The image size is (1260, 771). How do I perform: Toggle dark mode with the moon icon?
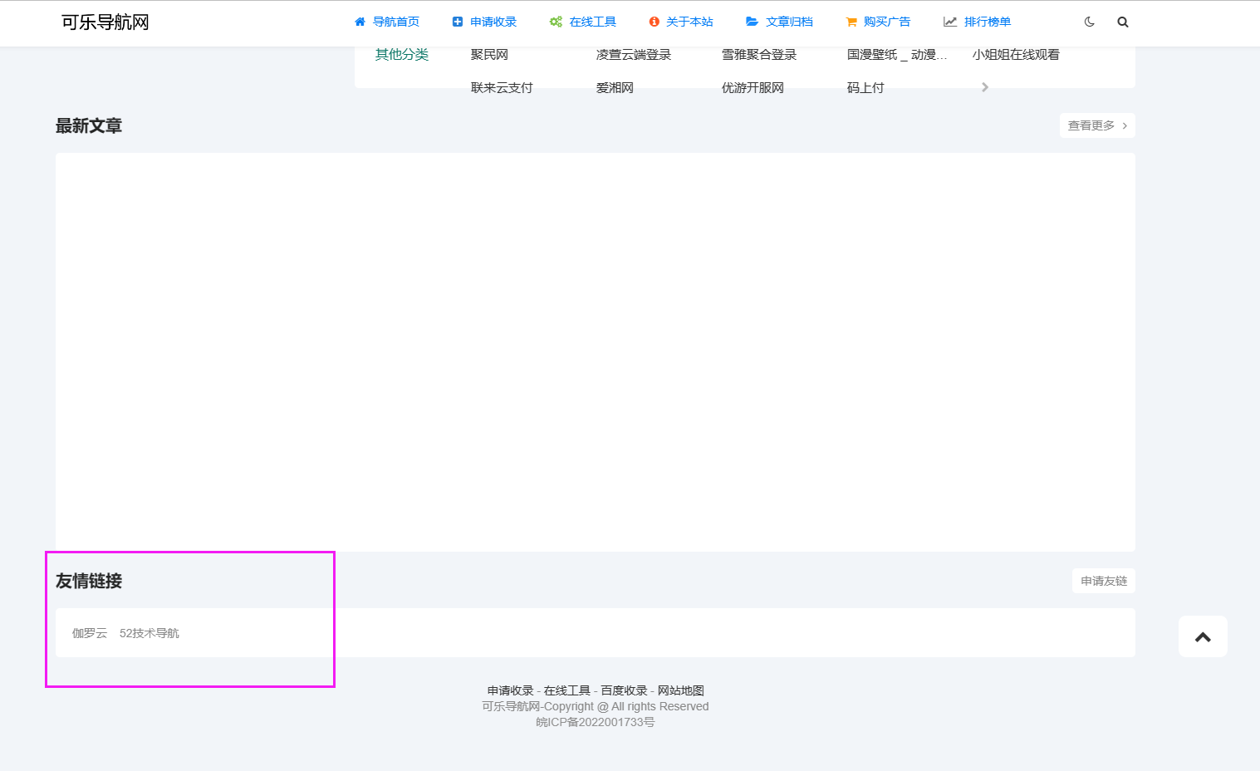[x=1090, y=22]
